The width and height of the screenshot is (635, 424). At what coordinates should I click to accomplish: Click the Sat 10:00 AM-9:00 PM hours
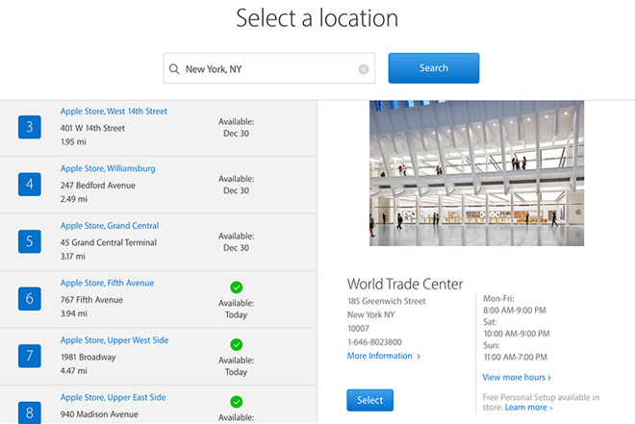pos(517,328)
